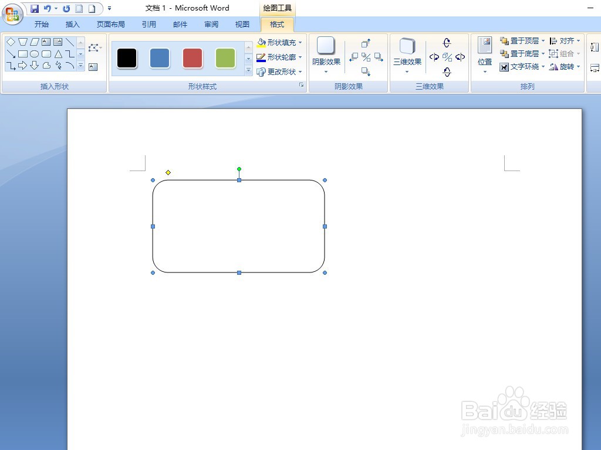Toggle 3D effect on/off

coord(447,57)
